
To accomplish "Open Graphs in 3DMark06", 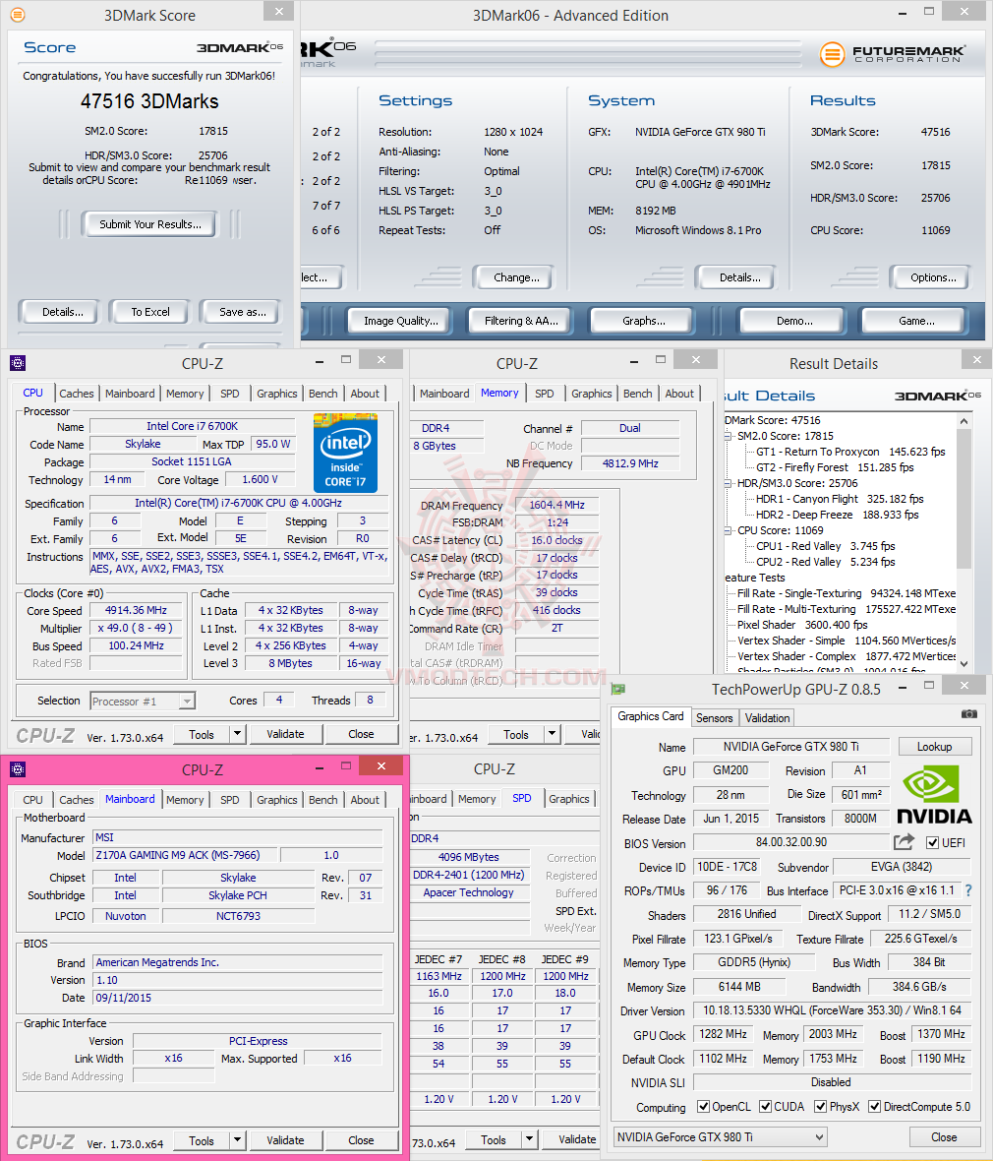I will point(643,321).
